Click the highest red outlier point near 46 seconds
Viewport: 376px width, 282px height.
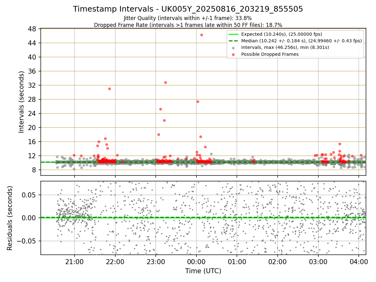pos(201,35)
